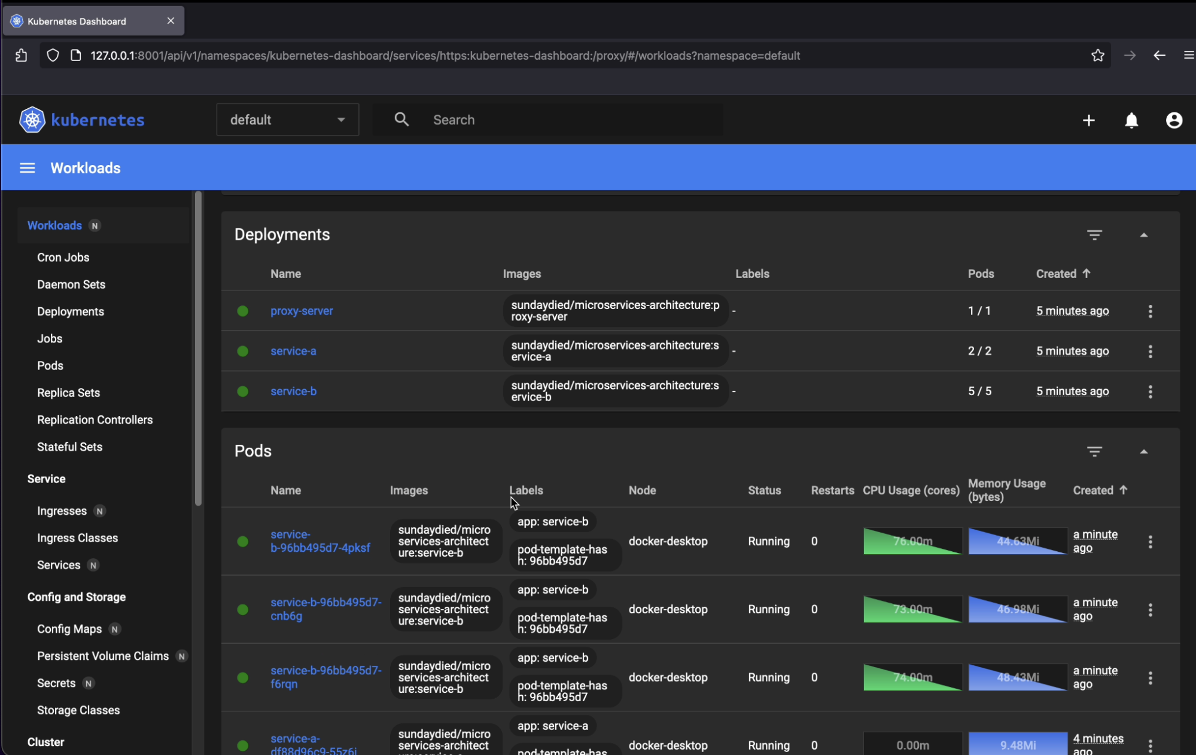This screenshot has width=1196, height=755.
Task: Click the extensions icon left of address bar
Action: tap(21, 56)
